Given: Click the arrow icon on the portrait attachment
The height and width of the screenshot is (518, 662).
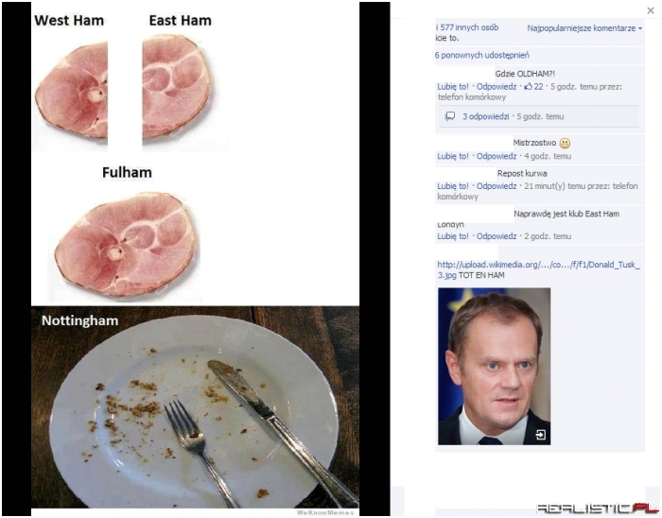Looking at the screenshot, I should pyautogui.click(x=540, y=435).
